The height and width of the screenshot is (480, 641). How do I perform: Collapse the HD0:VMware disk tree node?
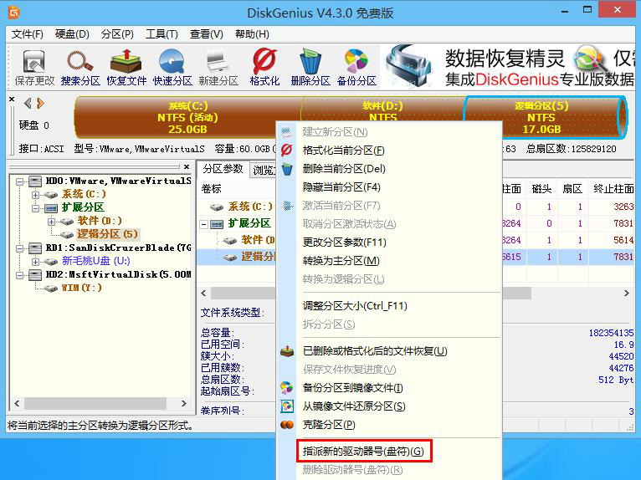19,181
